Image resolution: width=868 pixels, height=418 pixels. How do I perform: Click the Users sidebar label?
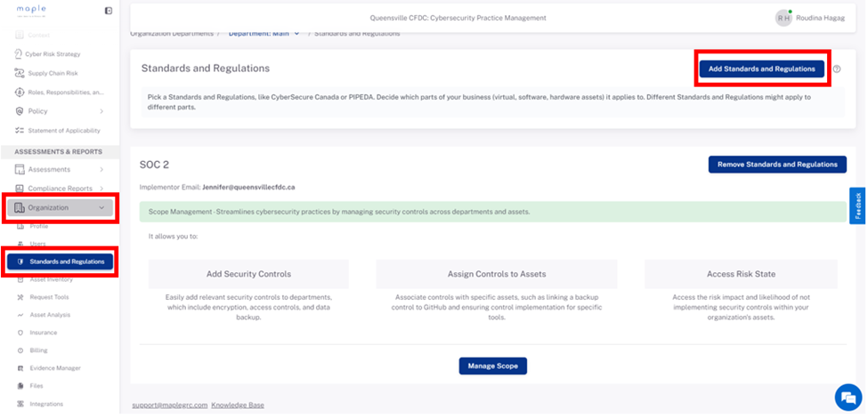click(37, 244)
